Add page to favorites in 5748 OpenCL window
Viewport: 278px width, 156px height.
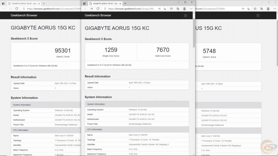248,9
